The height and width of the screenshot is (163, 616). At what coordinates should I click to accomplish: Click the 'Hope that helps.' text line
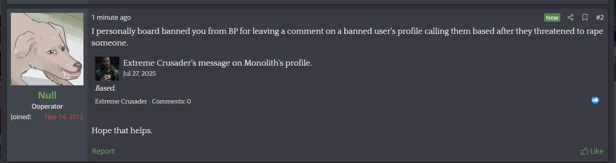click(122, 131)
